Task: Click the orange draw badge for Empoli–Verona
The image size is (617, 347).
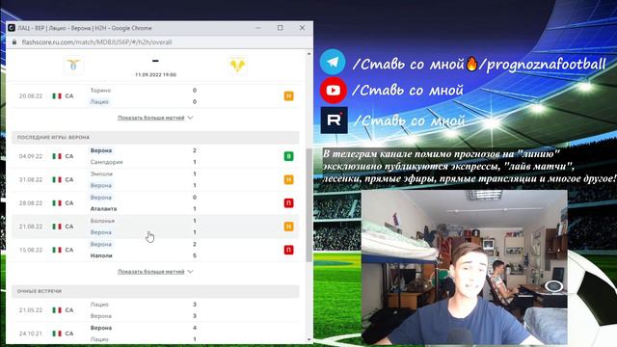Action: point(289,180)
